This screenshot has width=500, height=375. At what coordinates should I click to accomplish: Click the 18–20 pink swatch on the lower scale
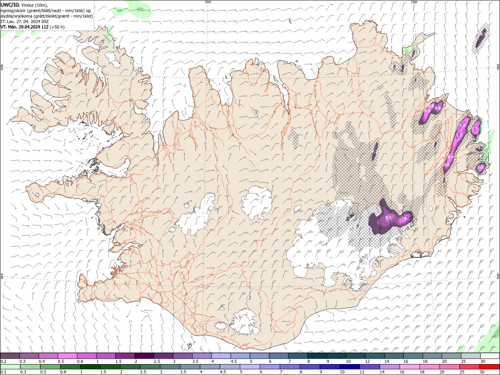click(429, 367)
